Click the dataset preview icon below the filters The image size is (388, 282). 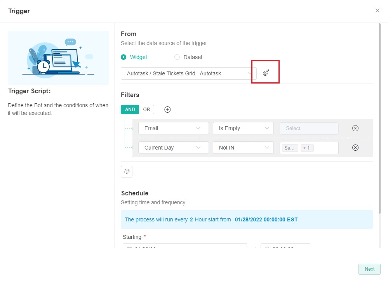[x=127, y=172]
